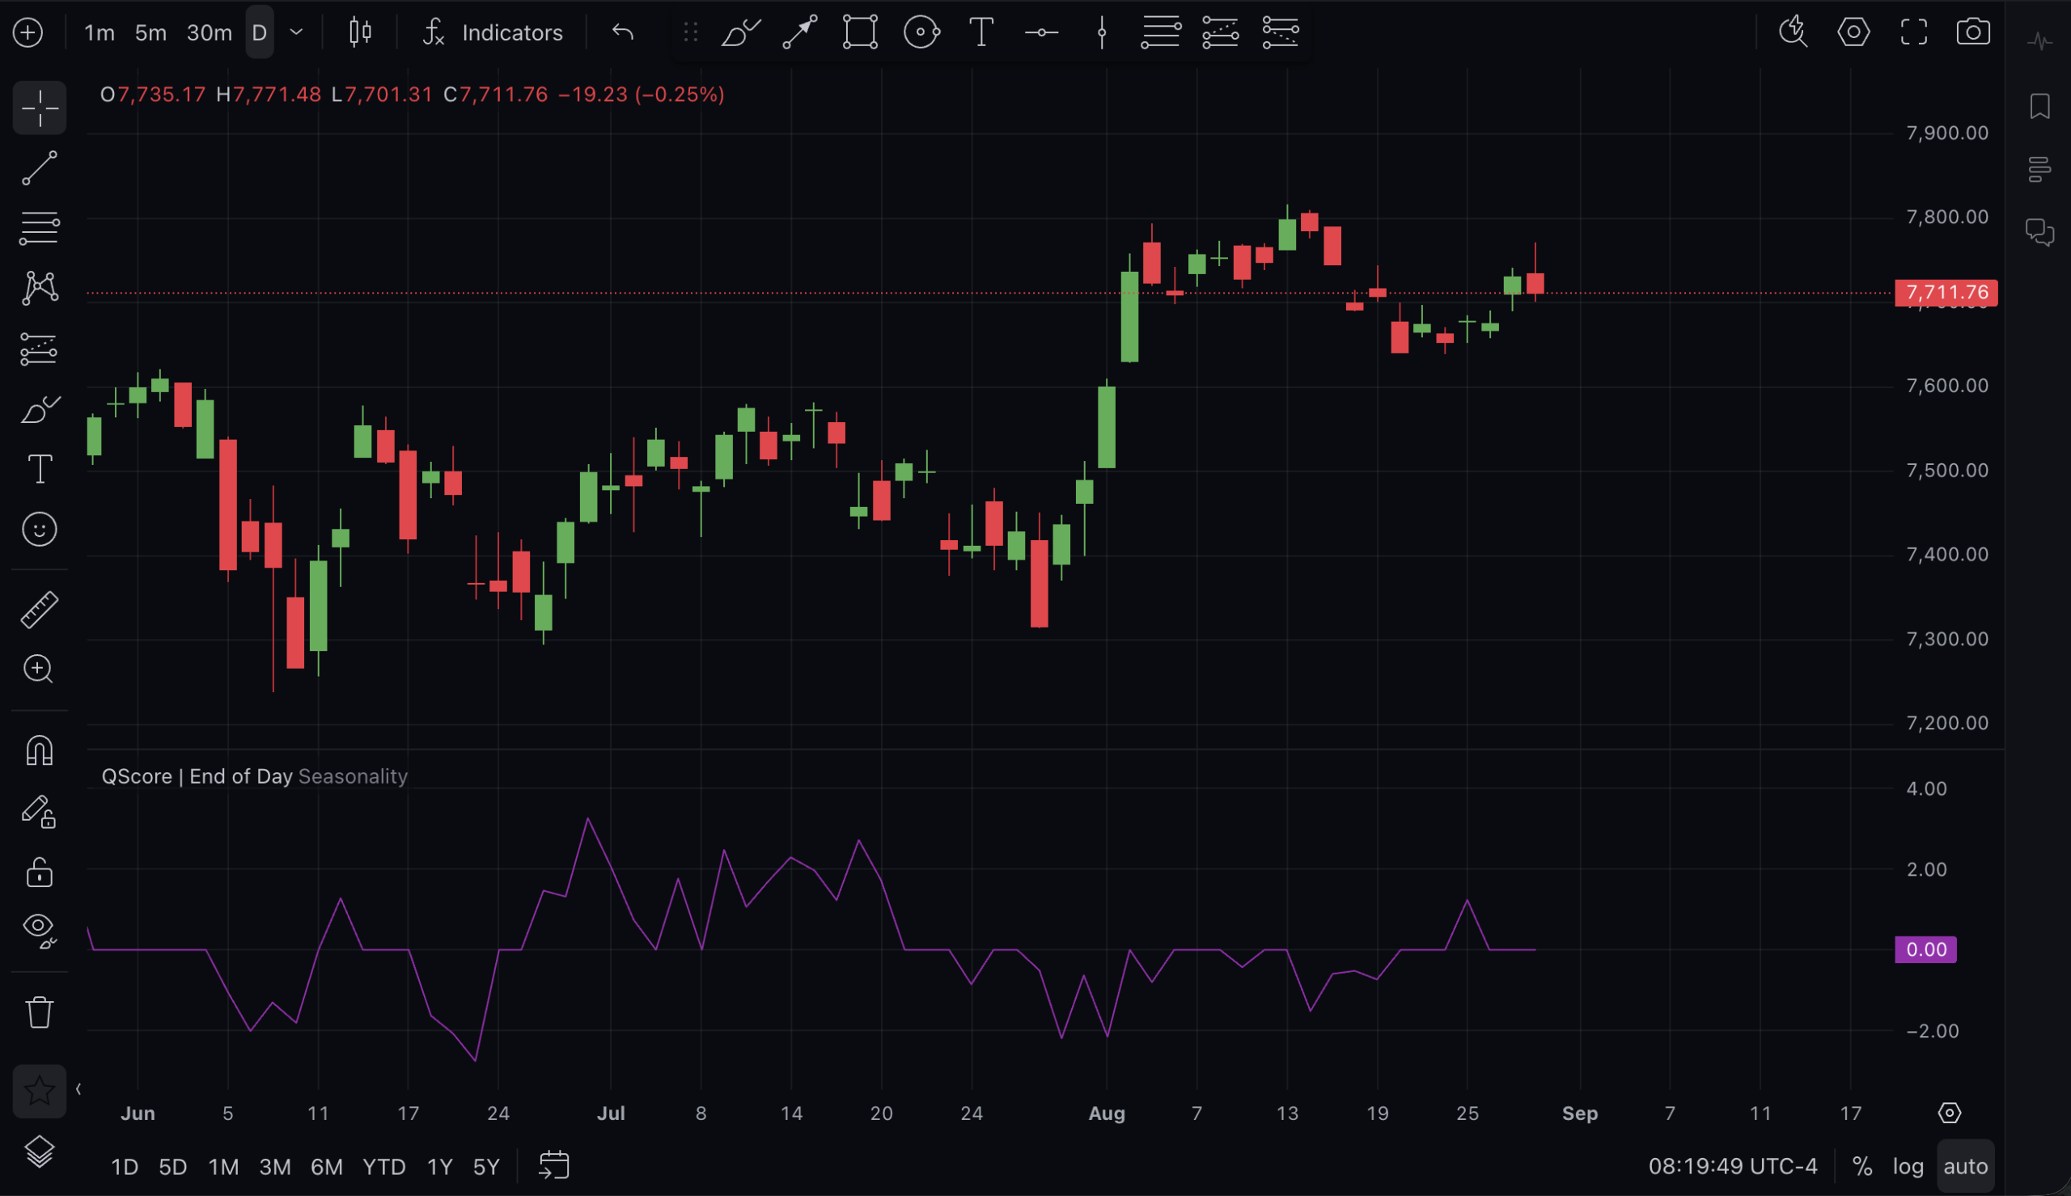This screenshot has height=1196, width=2071.
Task: Open the Indicators menu
Action: coord(492,33)
